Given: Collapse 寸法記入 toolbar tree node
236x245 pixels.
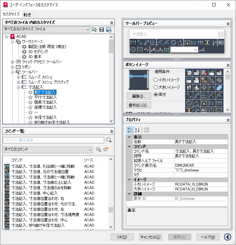Looking at the screenshot, I should (18, 87).
